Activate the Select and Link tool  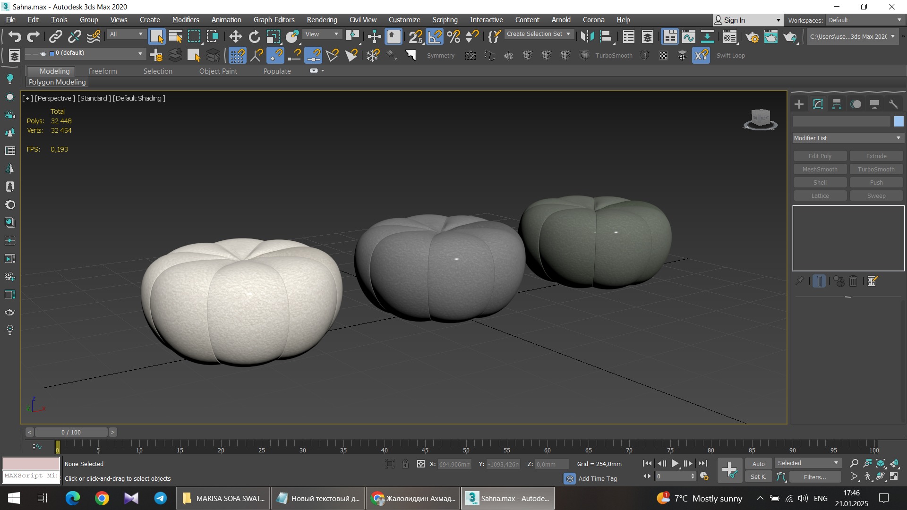pos(56,36)
